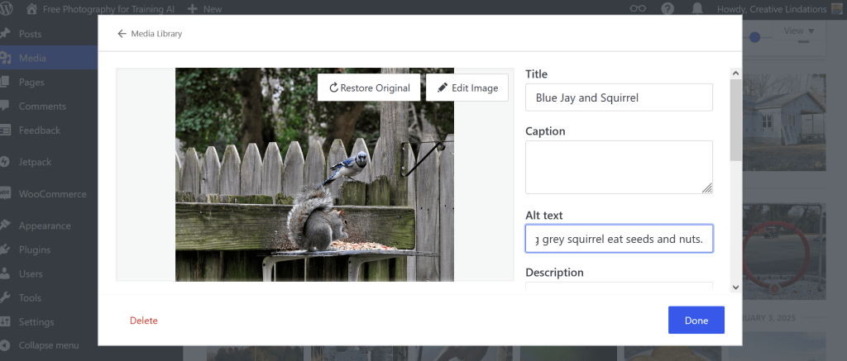847x361 pixels.
Task: Click the Tools wrench icon
Action: 5,297
